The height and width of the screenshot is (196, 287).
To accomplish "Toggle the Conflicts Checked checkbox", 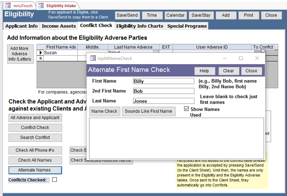I will (54, 180).
